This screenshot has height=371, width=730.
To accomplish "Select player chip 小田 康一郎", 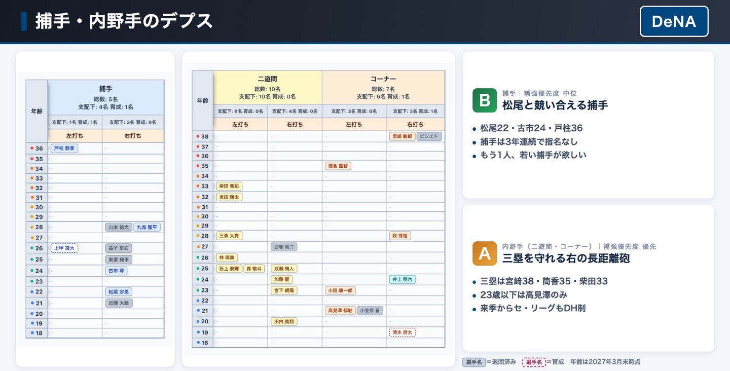I will tap(341, 290).
